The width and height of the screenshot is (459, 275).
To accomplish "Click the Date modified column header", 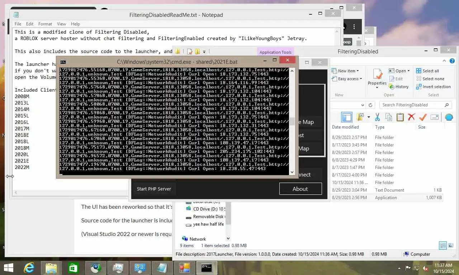I will point(345,127).
